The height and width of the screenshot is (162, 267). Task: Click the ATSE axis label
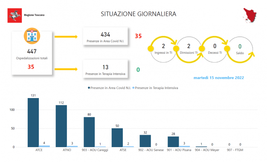(x=123, y=150)
